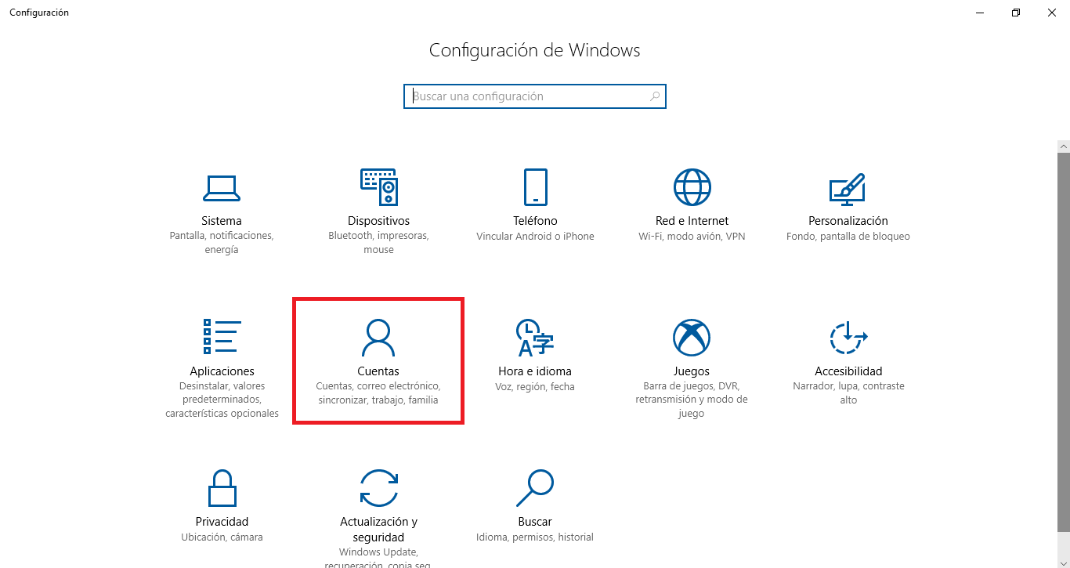Screen dimensions: 1070x568
Task: Open the Accesibilidad dashed clock icon
Action: 848,338
